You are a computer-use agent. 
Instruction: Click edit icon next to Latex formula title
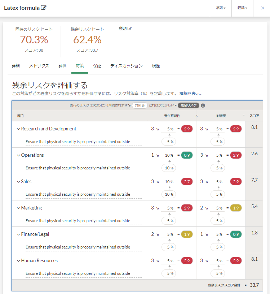pos(44,8)
